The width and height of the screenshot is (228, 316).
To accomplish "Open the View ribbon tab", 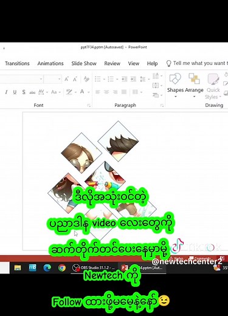I will coord(134,63).
